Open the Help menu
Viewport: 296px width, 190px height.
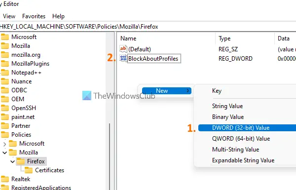tap(58, 16)
